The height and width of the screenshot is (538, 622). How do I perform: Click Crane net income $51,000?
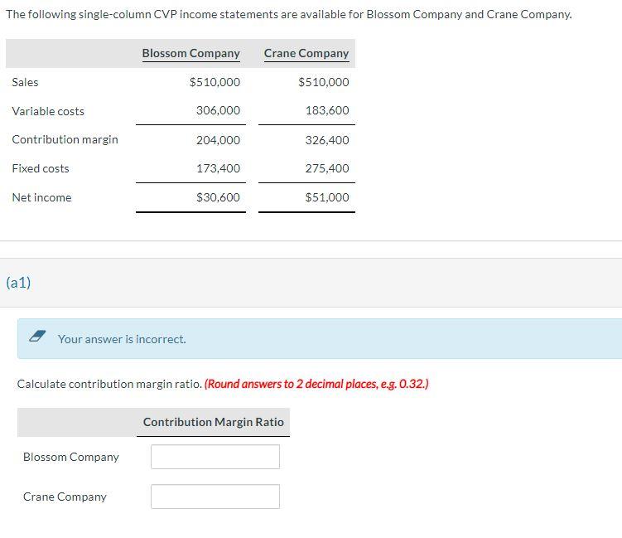coord(327,197)
